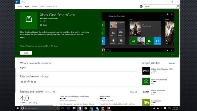
Task: Rate the app one star
Action: click(x=22, y=82)
